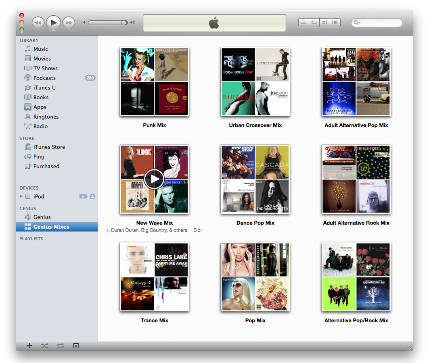Screen dimensions: 429x363
Task: Create a new playlist with the plus button
Action: coord(29,346)
